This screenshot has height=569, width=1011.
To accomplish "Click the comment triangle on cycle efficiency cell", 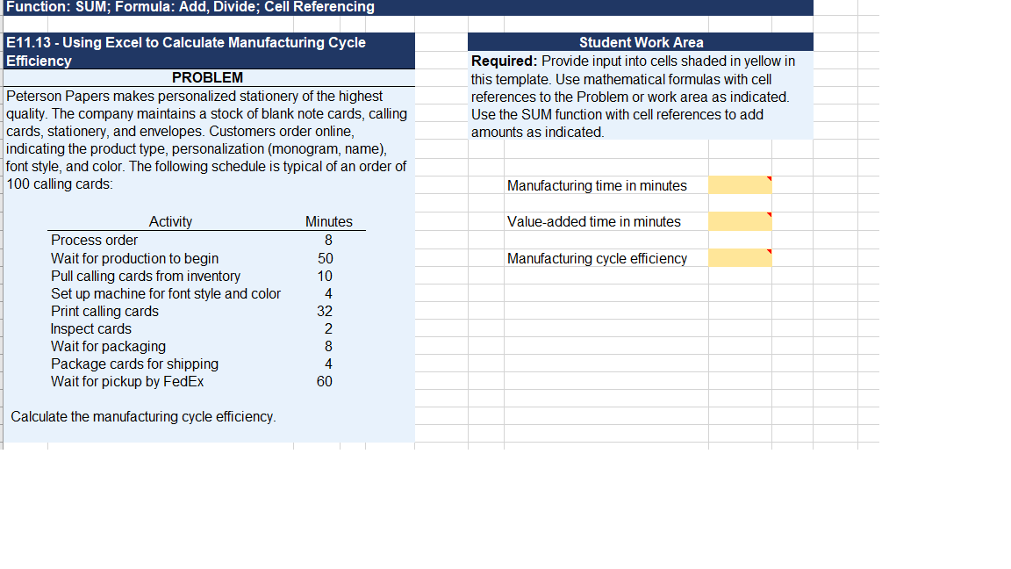I will (x=769, y=253).
